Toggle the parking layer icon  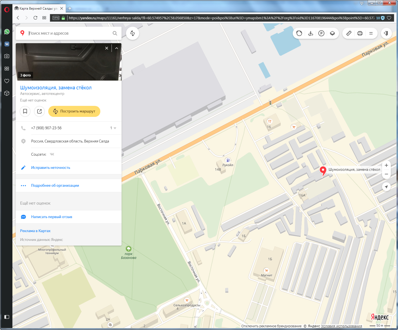pos(321,33)
